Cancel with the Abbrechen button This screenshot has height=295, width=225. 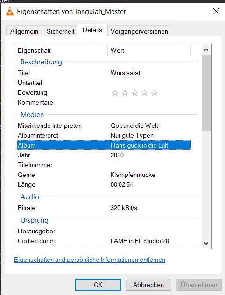pyautogui.click(x=148, y=285)
